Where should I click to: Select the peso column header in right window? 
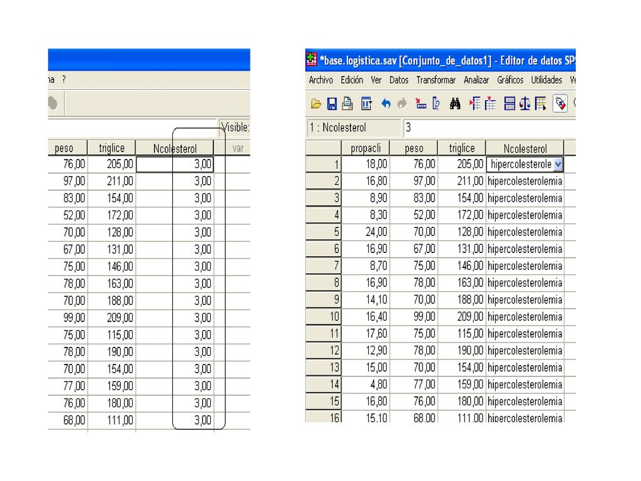pos(414,148)
